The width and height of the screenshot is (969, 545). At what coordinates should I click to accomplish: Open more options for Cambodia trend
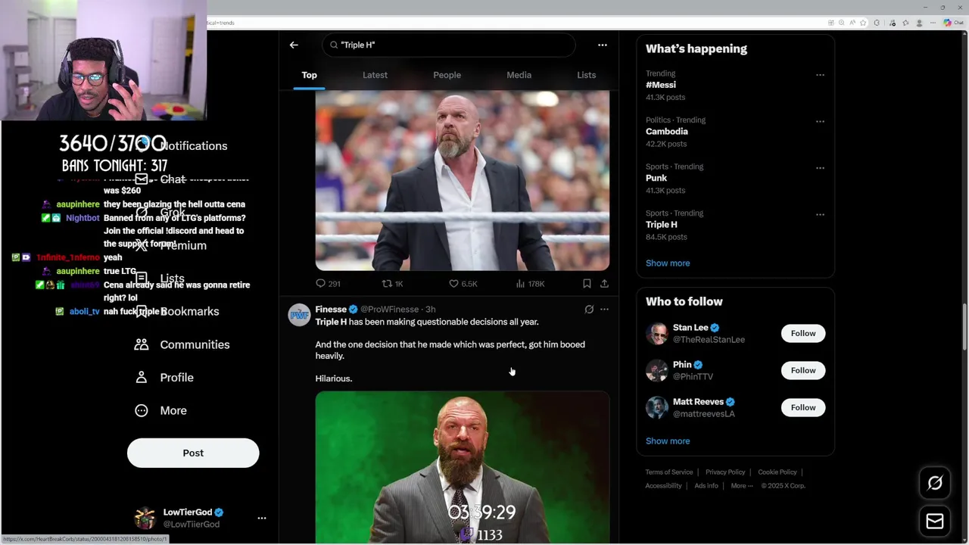click(x=820, y=121)
